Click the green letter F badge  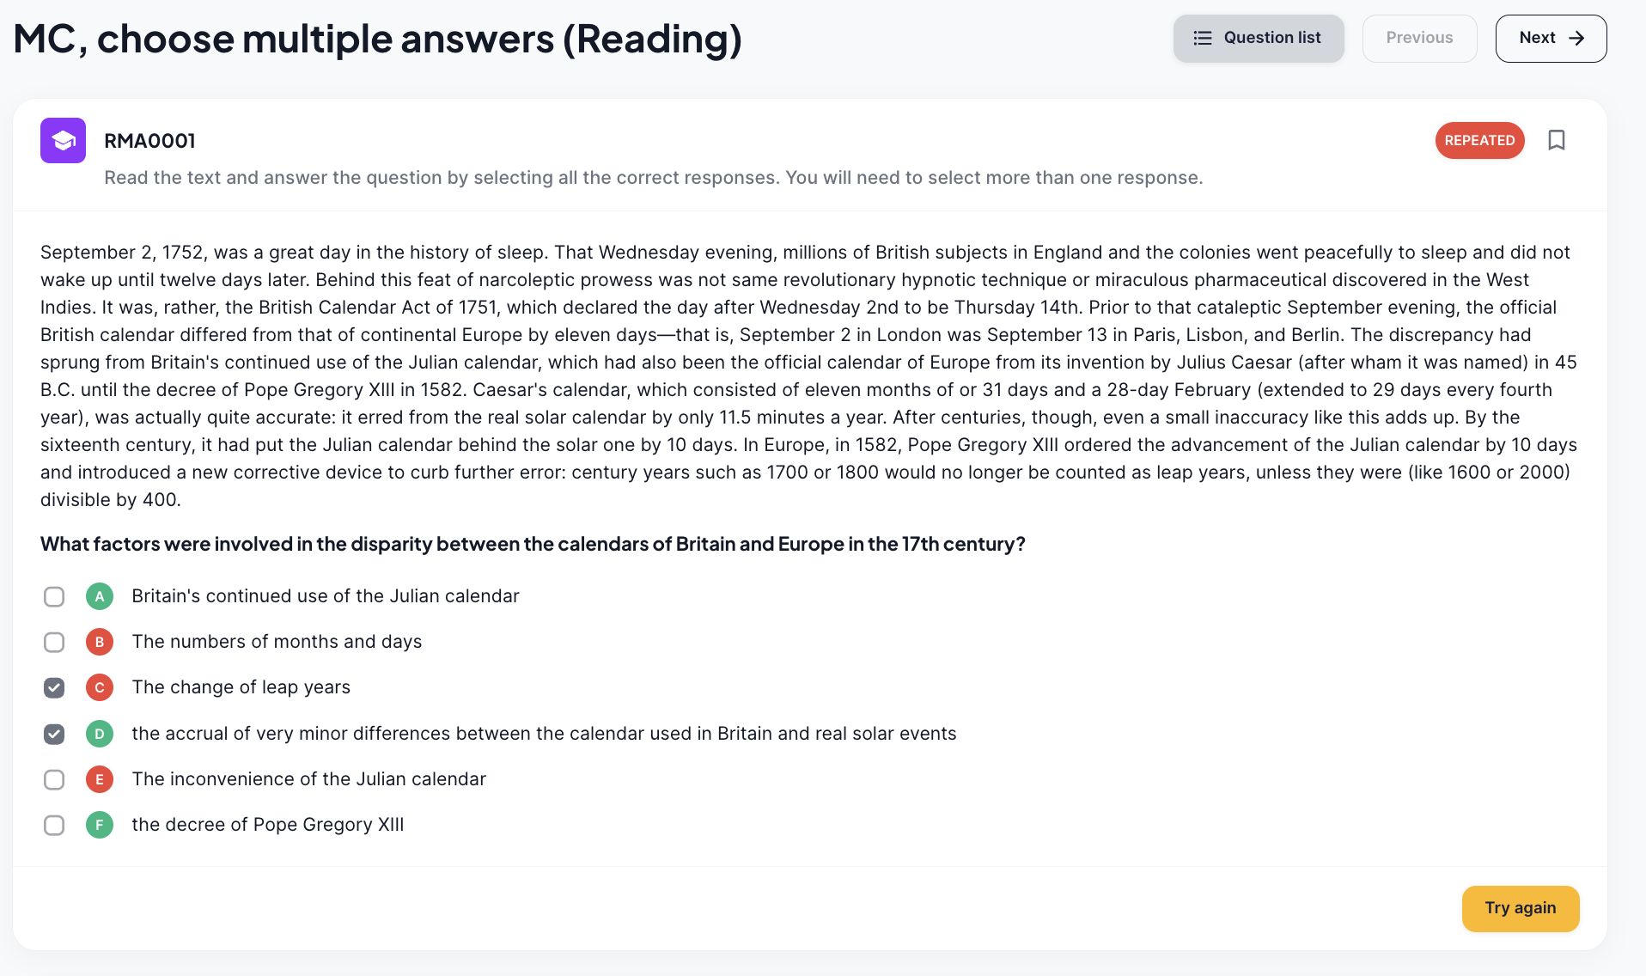100,825
